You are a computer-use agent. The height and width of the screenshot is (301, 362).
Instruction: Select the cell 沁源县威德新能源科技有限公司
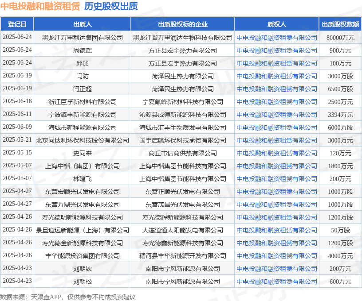point(183,115)
